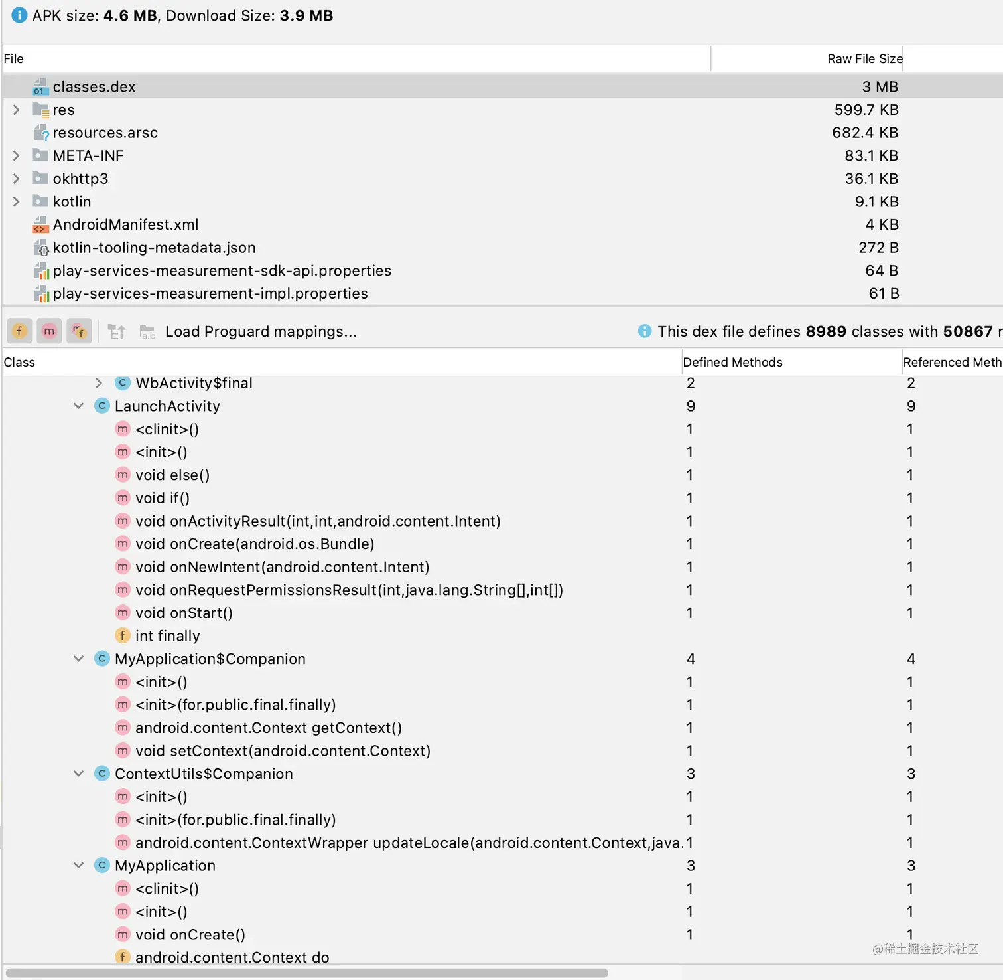Click the ContextUtils$Companion class icon
1003x980 pixels.
click(x=102, y=774)
